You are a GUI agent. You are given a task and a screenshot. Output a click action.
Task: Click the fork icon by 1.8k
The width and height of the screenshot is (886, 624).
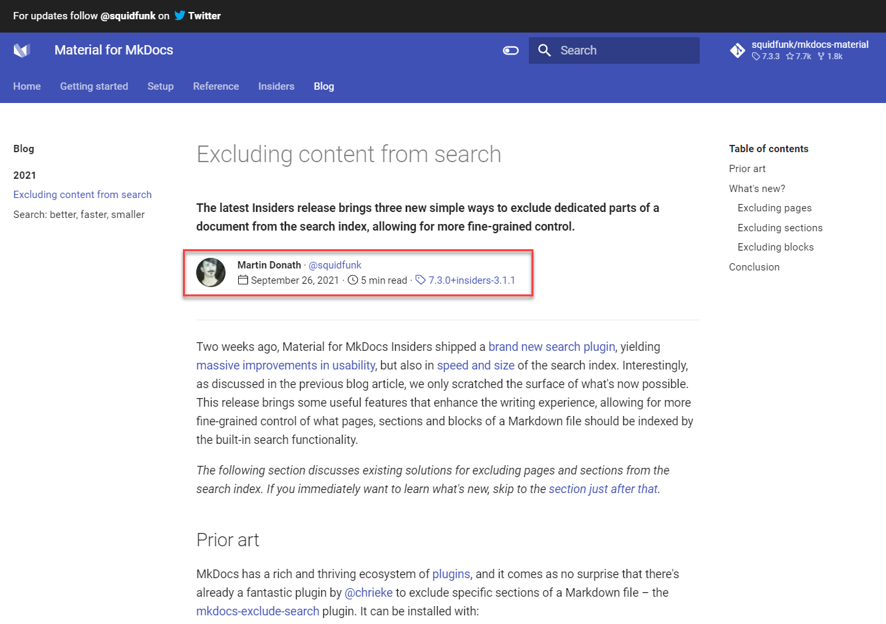tap(821, 56)
